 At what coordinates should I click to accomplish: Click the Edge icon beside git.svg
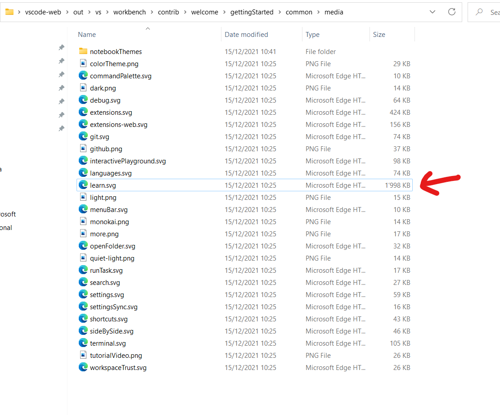83,136
